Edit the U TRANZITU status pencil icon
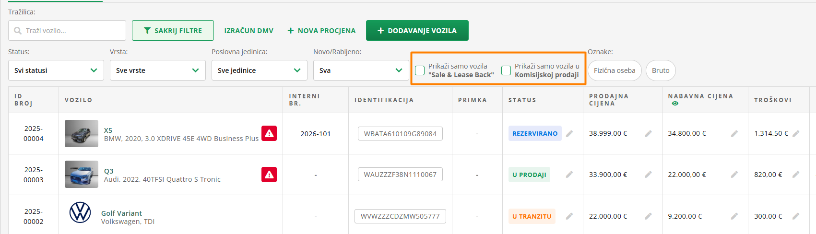The width and height of the screenshot is (816, 234). pyautogui.click(x=569, y=216)
